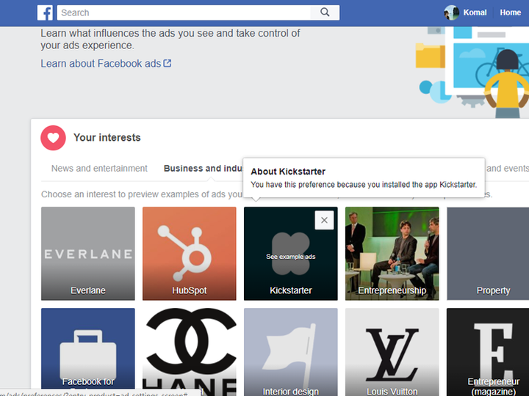The image size is (529, 396).
Task: Click See example ads on Kickstarter
Action: 290,257
